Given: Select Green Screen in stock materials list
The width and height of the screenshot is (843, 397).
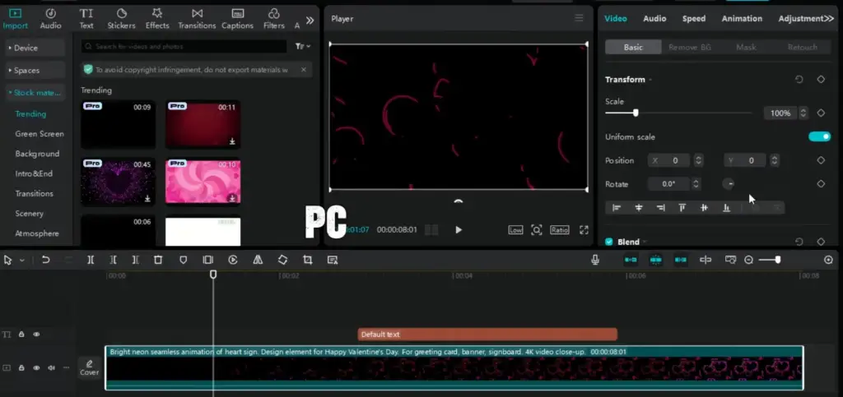Looking at the screenshot, I should click(x=40, y=134).
